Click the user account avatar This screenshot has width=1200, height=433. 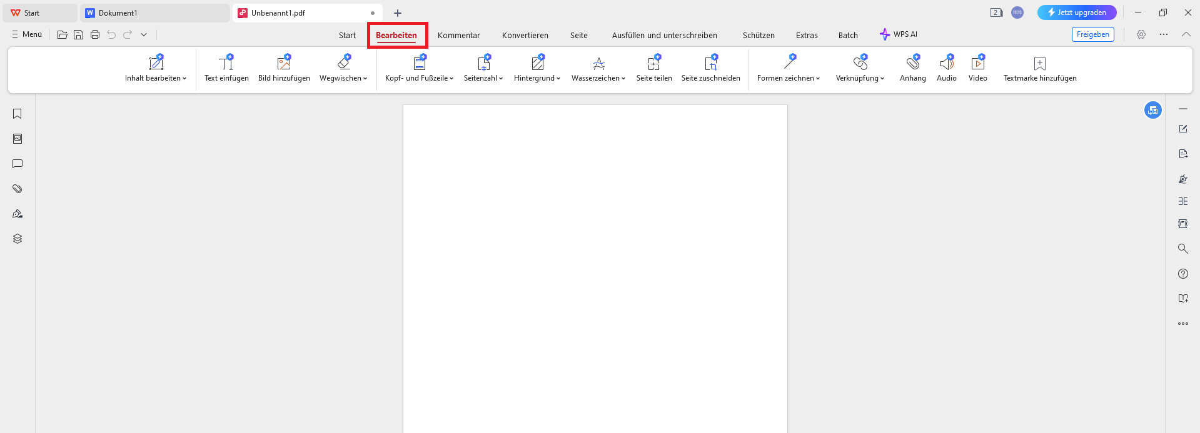click(1017, 12)
